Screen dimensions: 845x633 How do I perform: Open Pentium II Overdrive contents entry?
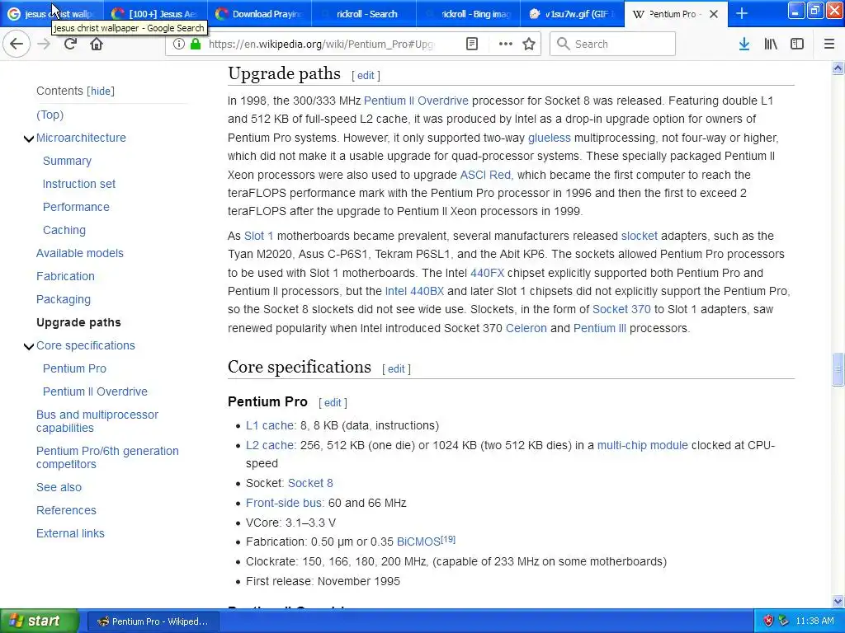pyautogui.click(x=95, y=392)
